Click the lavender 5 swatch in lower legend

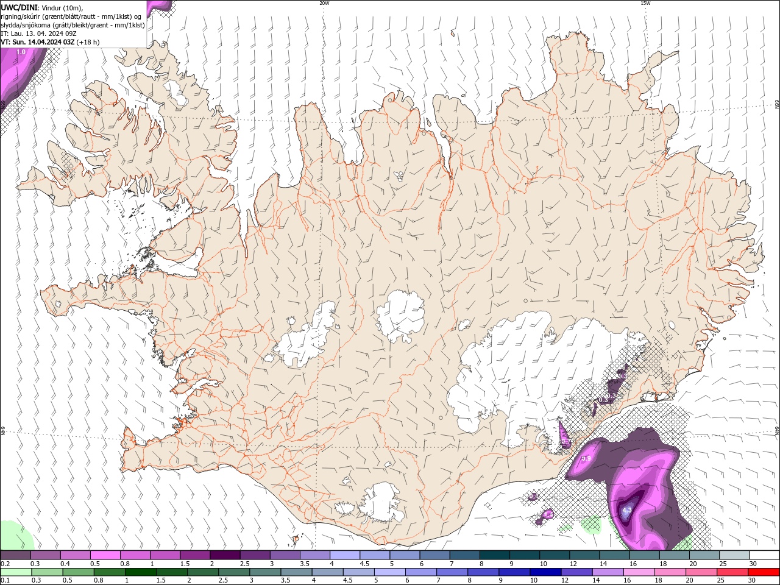390,572
